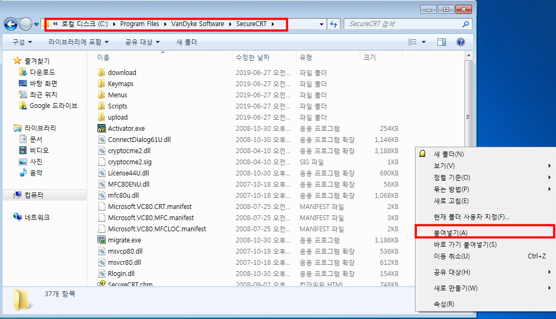Click the Forward navigation arrow button
The width and height of the screenshot is (556, 319).
click(x=26, y=24)
